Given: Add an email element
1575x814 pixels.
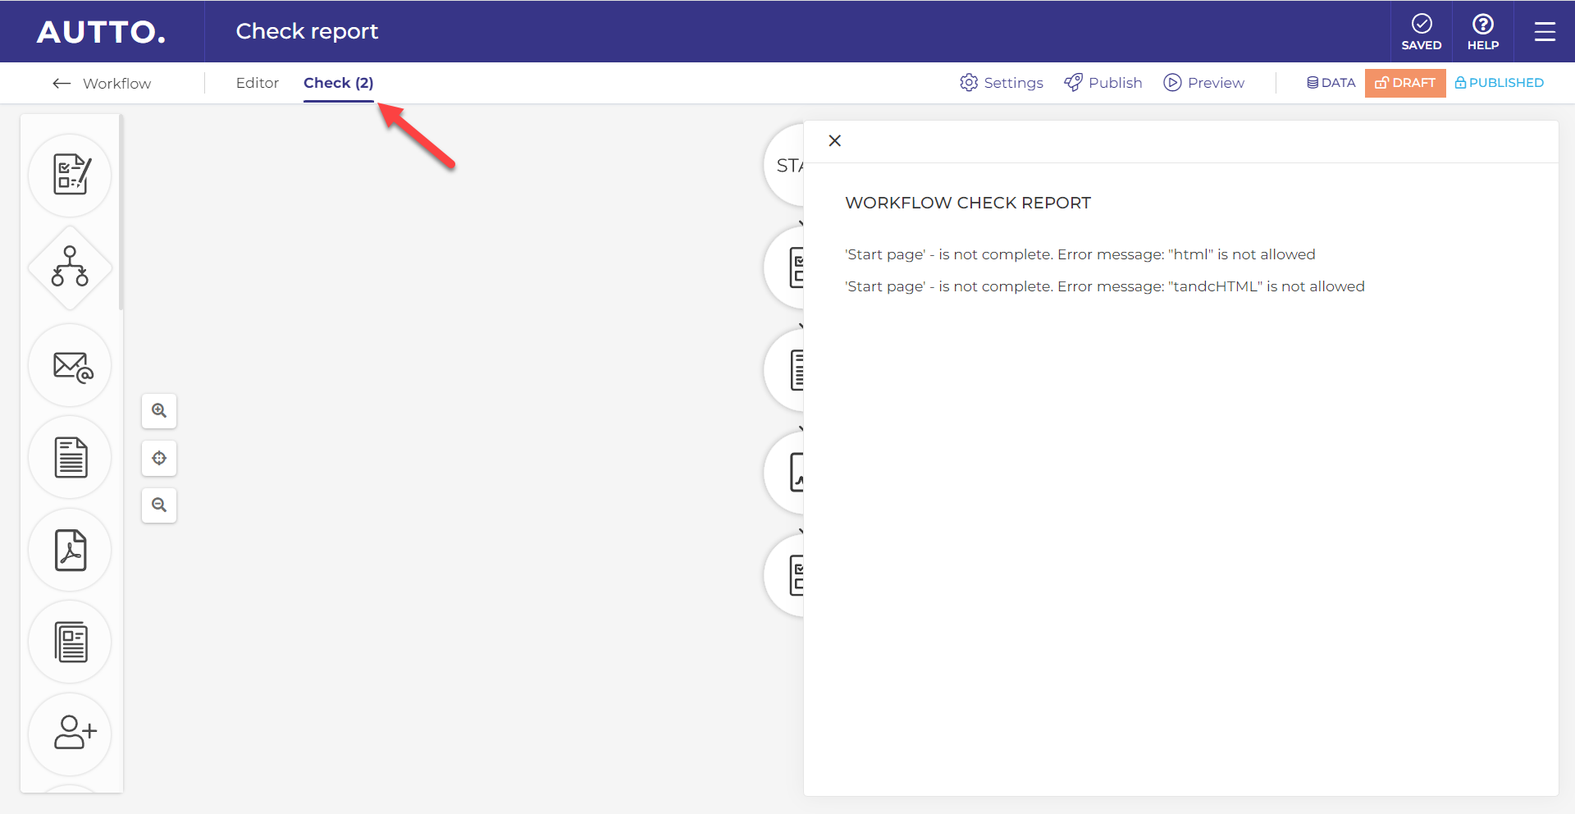Looking at the screenshot, I should (x=71, y=365).
